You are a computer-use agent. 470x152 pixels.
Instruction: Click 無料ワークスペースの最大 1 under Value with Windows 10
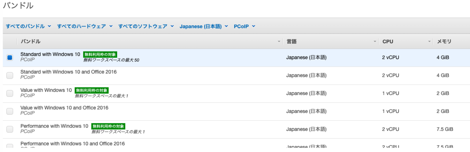[x=101, y=96]
